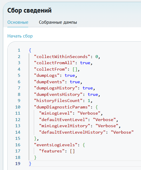
Task: Click the "collectFrom" key on line 4
Action: pos(51,69)
